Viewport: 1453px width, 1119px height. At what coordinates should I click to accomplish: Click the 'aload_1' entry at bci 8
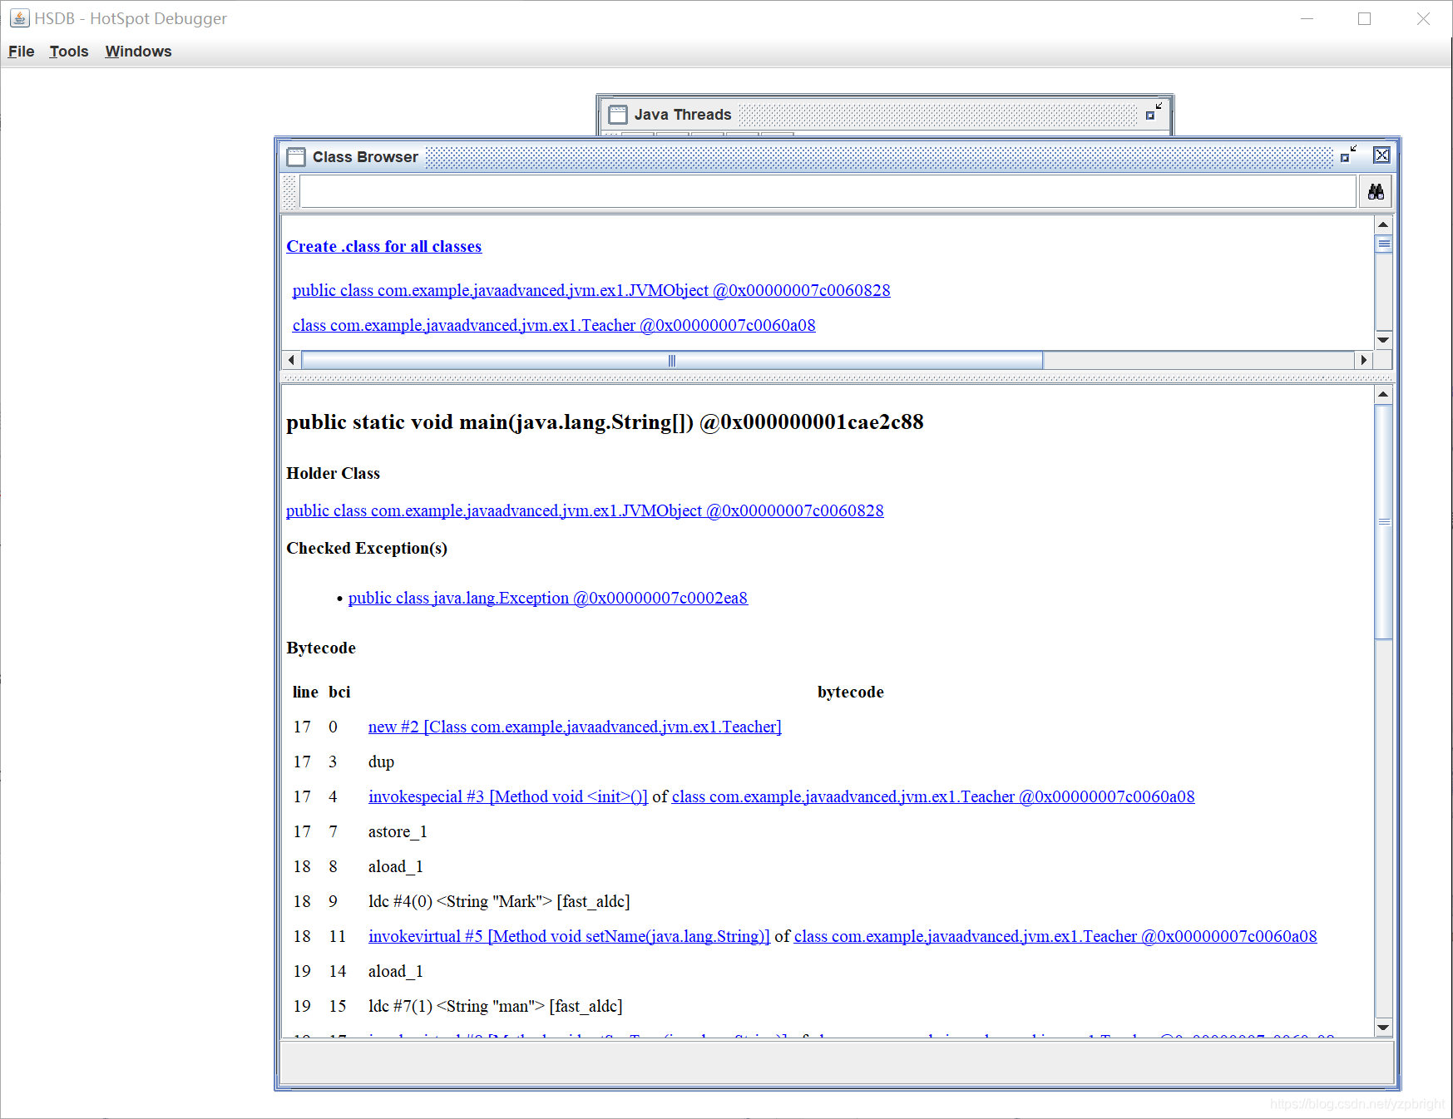[x=396, y=866]
